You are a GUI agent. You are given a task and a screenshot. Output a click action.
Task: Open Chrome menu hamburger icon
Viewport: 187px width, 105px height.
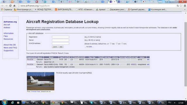coord(185,6)
